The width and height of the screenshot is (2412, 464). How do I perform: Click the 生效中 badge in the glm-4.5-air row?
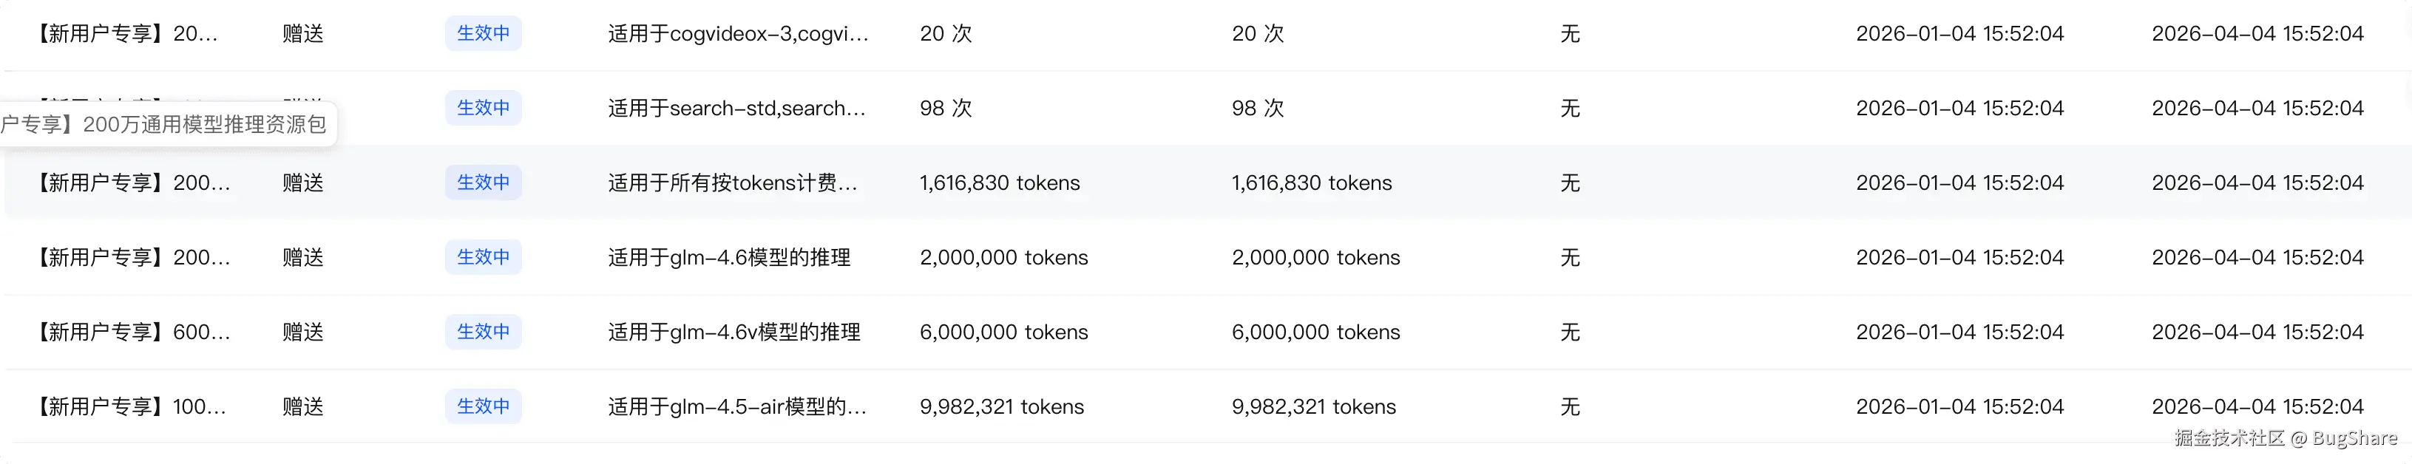coord(483,407)
